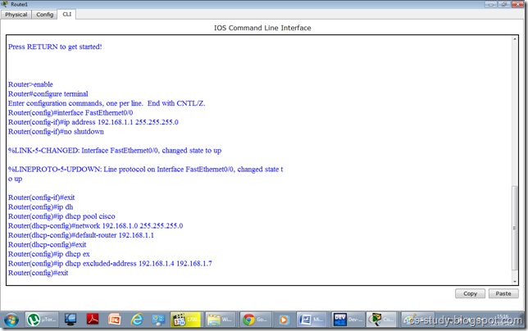Switch to the Physical tab
Viewport: 528px width, 331px height.
[x=16, y=15]
